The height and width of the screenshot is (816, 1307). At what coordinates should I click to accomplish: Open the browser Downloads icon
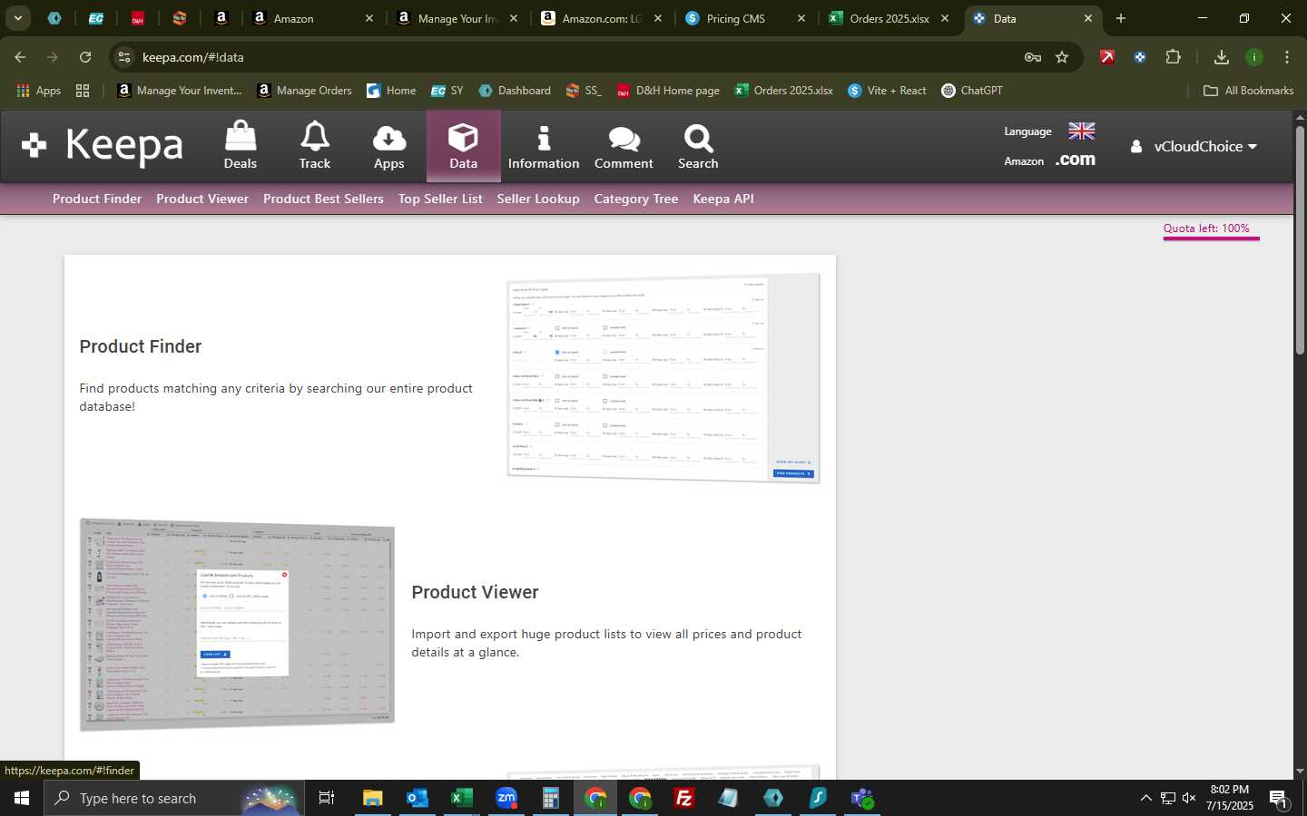pyautogui.click(x=1222, y=57)
